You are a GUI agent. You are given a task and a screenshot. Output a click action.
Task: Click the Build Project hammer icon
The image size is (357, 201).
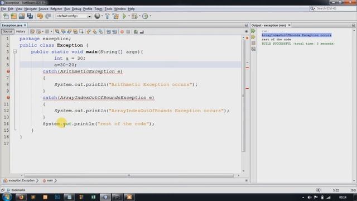coord(108,16)
